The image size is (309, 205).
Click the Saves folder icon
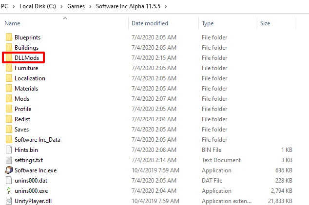(x=9, y=130)
